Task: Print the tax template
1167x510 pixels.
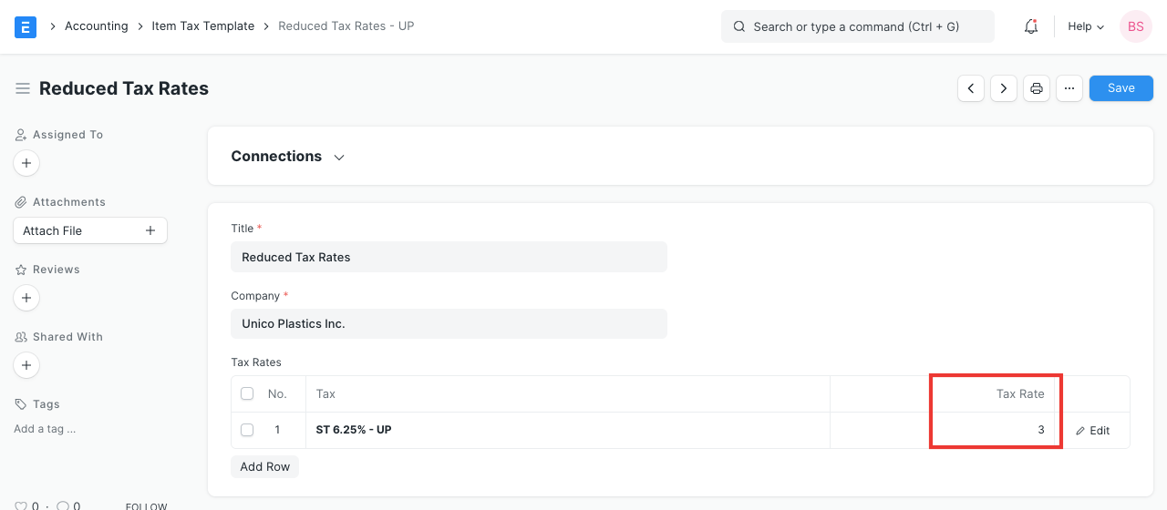Action: 1037,88
